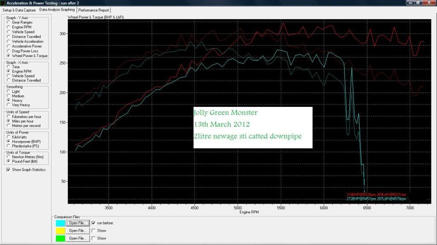Viewport: 437px width, 245px height.
Task: Click the cyan comparison color swatch
Action: point(60,223)
